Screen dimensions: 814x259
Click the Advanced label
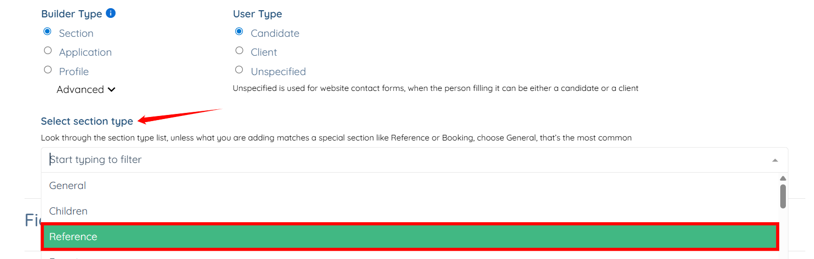(x=80, y=89)
